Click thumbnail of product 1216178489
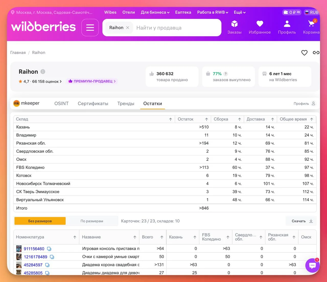 click(x=19, y=257)
